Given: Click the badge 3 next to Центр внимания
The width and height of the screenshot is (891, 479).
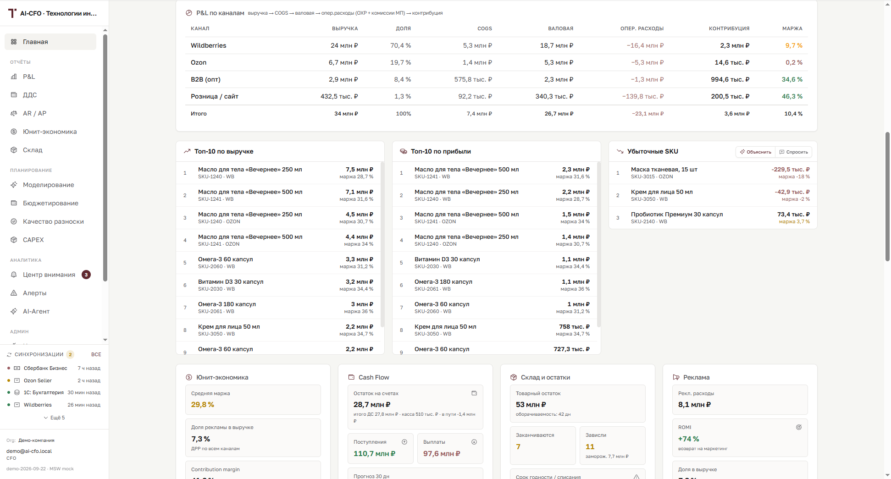Looking at the screenshot, I should [x=86, y=275].
